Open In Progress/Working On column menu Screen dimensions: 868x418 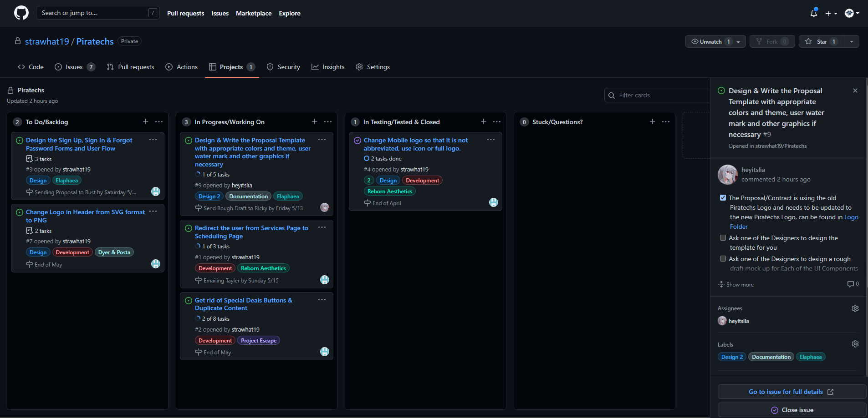click(328, 121)
